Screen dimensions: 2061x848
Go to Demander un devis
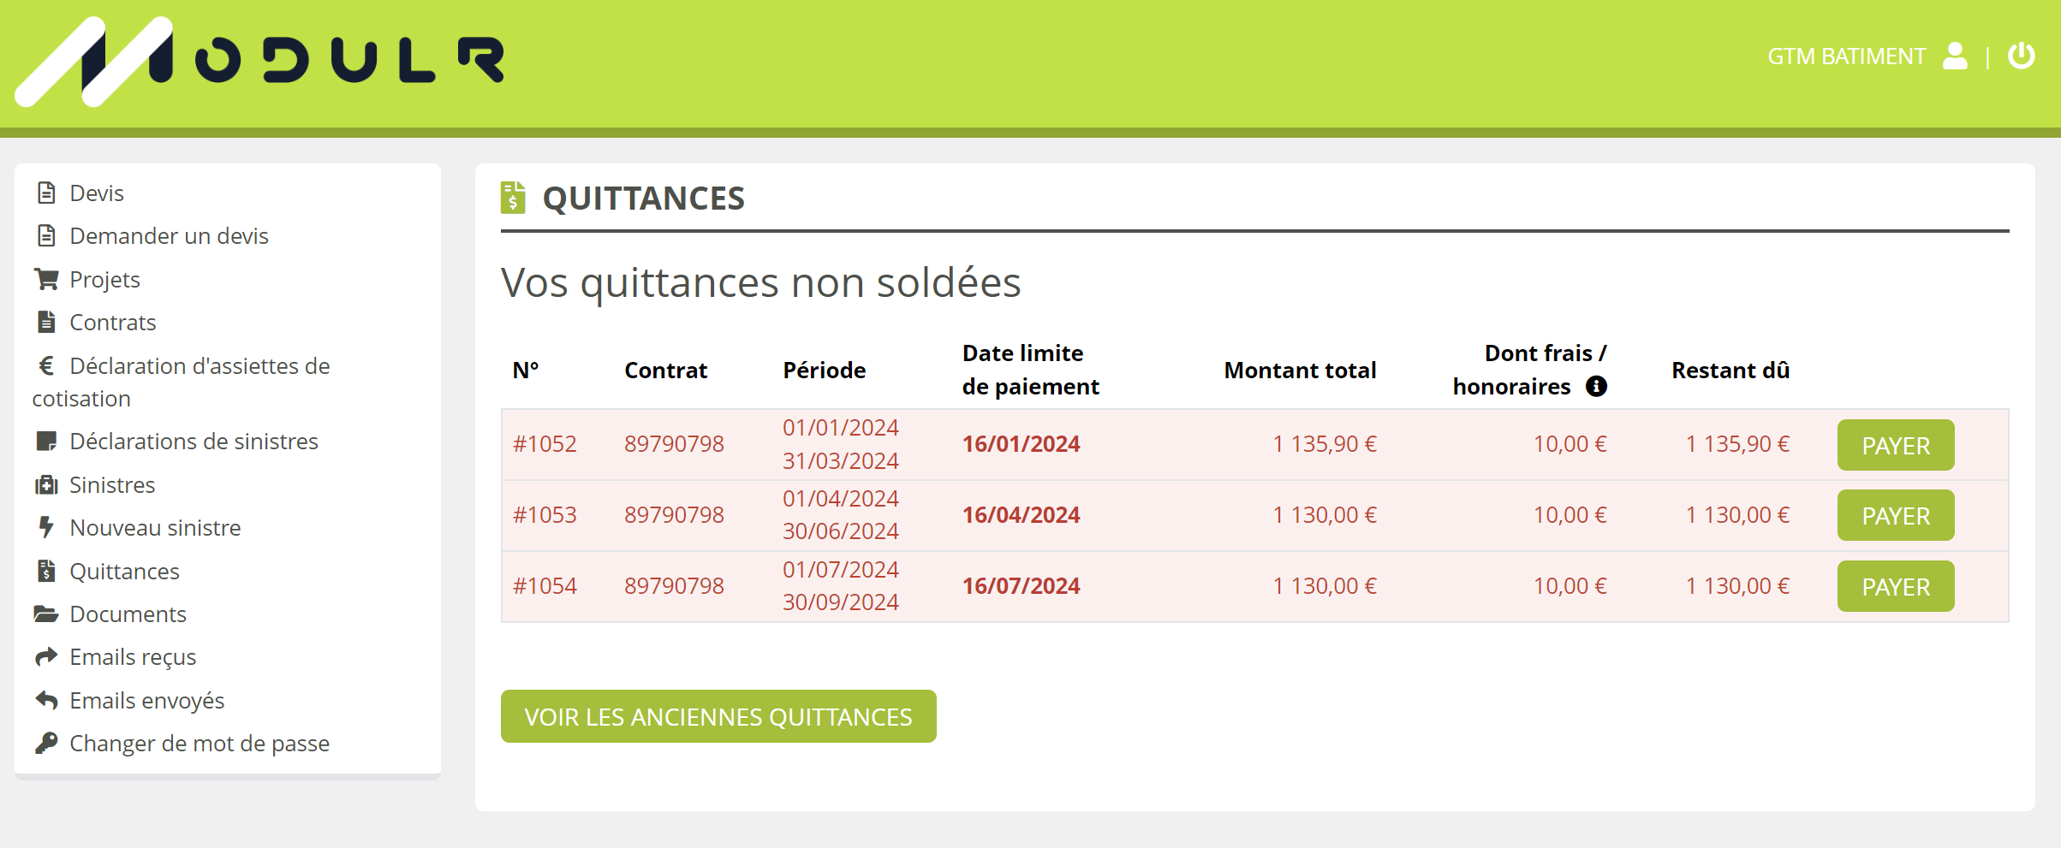click(169, 236)
